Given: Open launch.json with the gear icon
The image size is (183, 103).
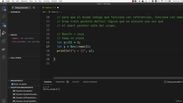Looking at the screenshot, I should point(34,8).
